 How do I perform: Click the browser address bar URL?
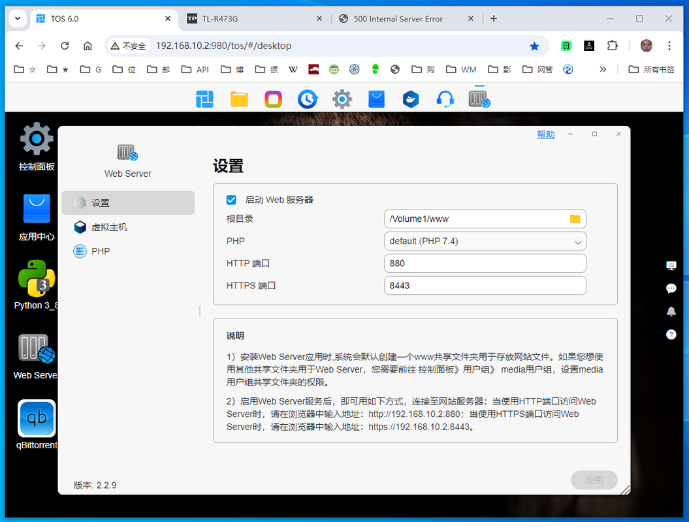223,46
